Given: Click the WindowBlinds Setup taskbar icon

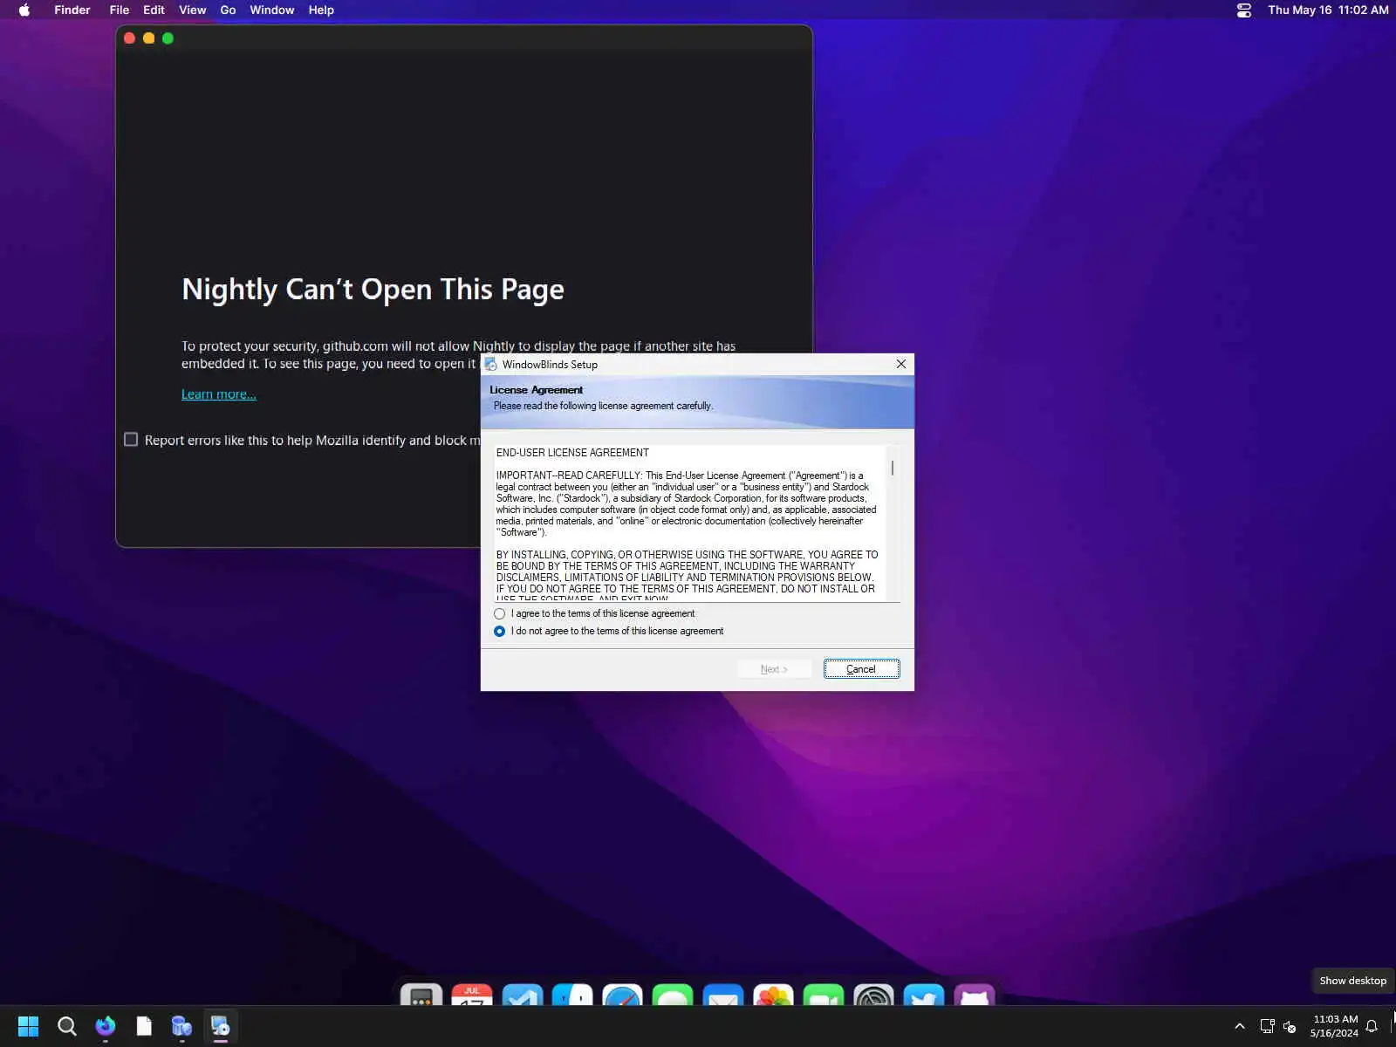Looking at the screenshot, I should click(220, 1026).
